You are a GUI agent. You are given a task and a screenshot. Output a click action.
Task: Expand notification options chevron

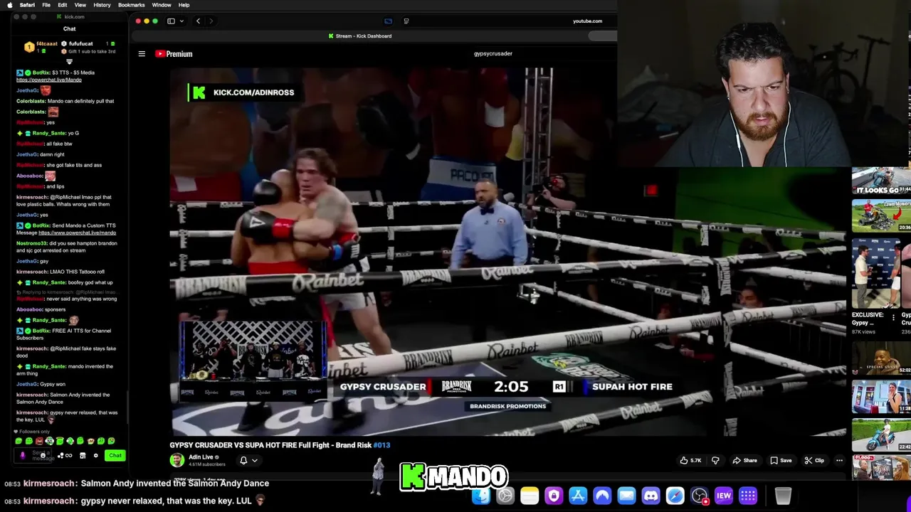tap(254, 460)
